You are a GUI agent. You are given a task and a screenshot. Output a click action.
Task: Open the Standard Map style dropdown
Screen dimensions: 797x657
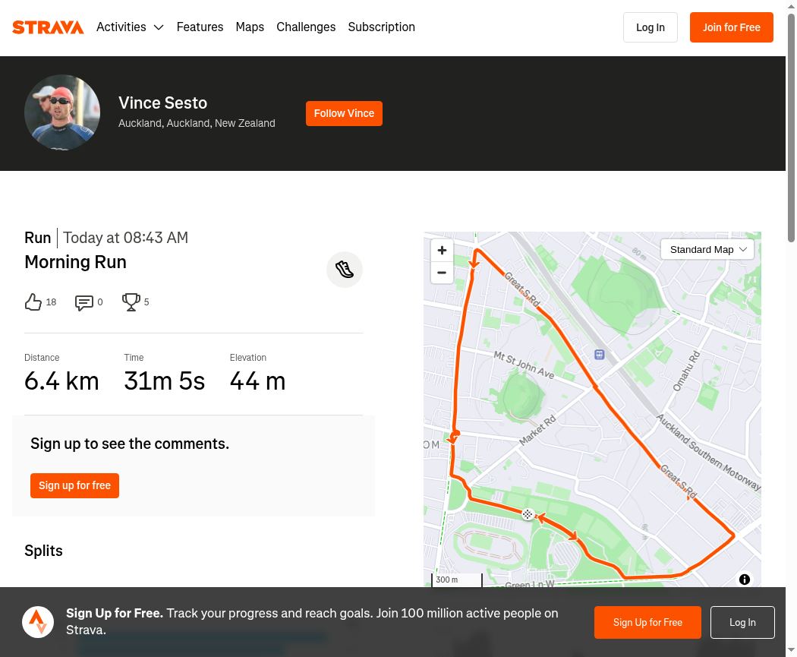pos(707,250)
